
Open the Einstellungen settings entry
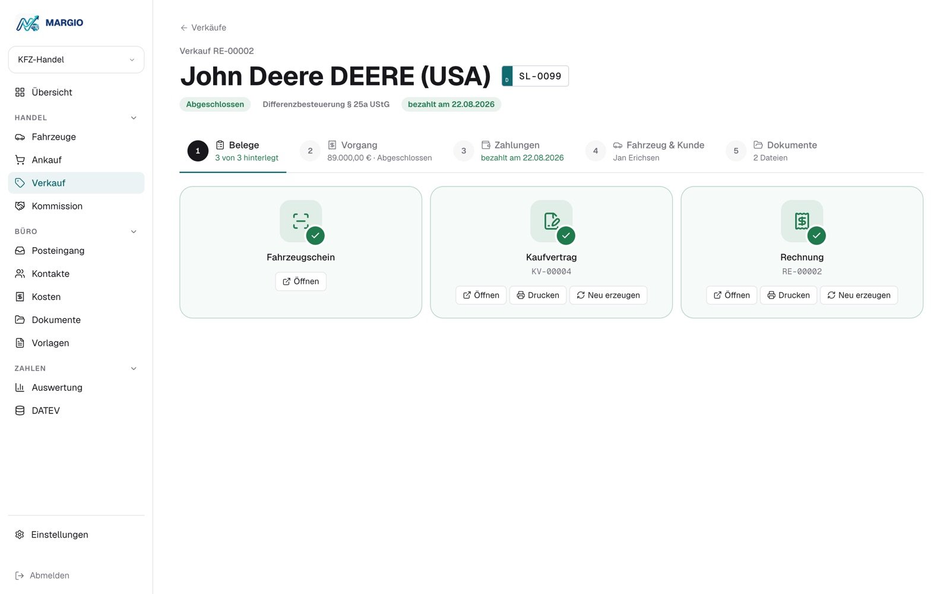[76, 535]
